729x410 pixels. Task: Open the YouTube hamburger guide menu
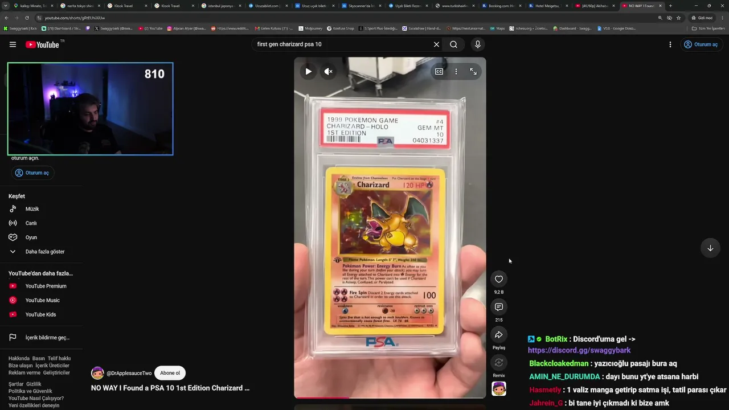[13, 44]
